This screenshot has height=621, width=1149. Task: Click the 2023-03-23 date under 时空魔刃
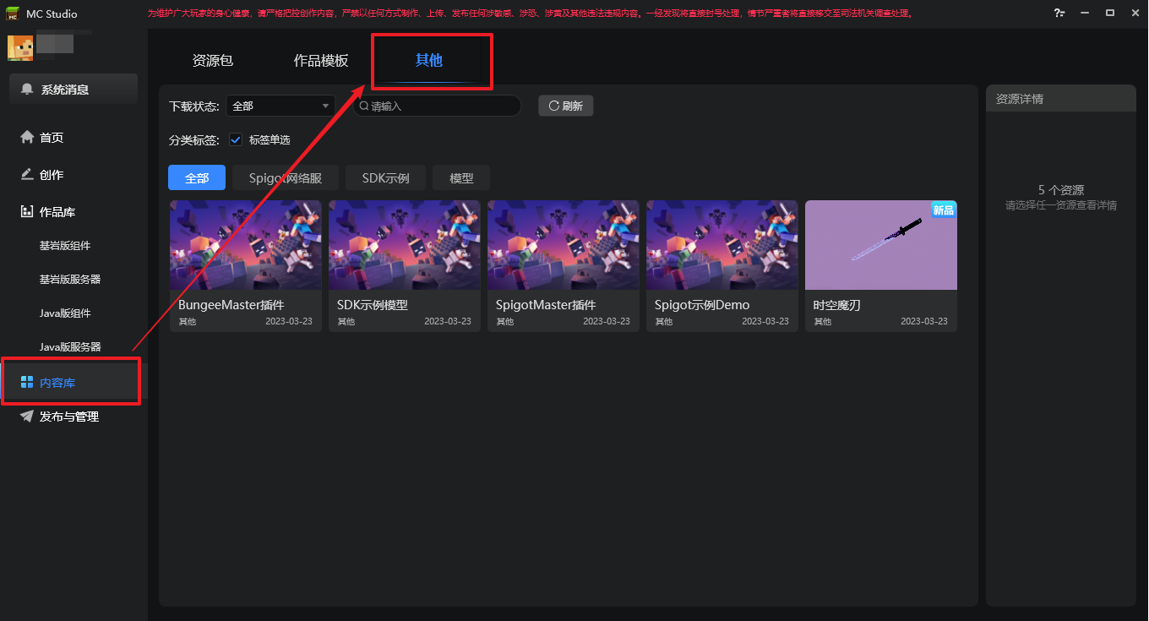[x=924, y=321]
